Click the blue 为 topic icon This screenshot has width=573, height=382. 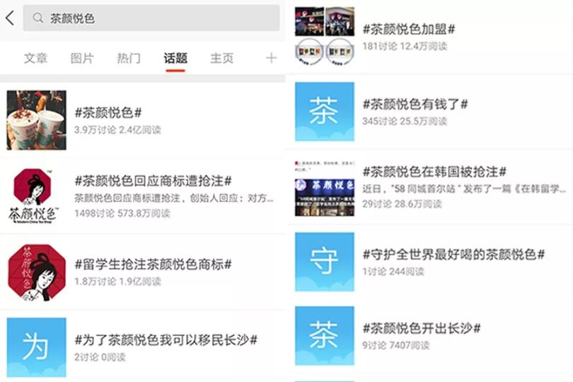pyautogui.click(x=37, y=347)
